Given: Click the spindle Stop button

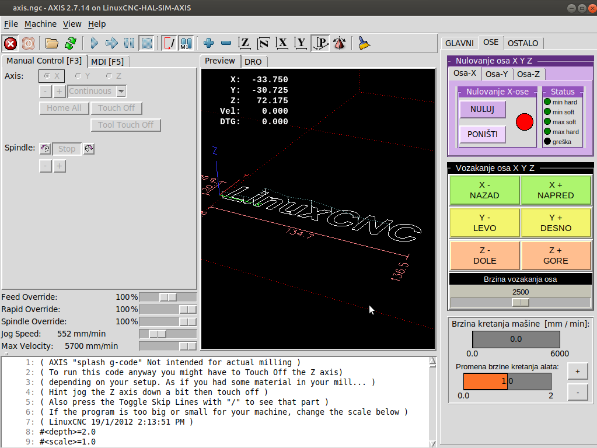Looking at the screenshot, I should 67,149.
